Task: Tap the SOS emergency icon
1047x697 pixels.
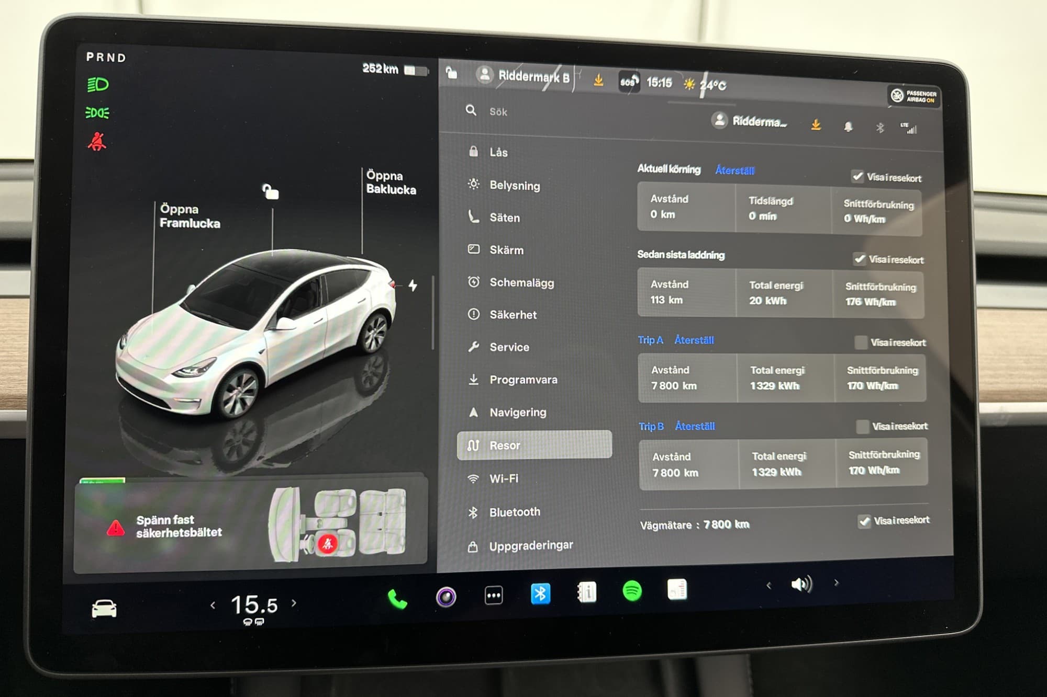Action: point(629,82)
